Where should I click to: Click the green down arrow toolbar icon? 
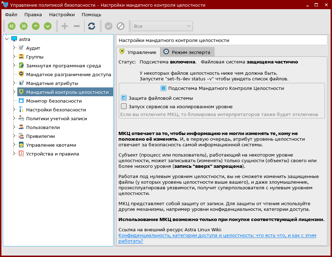click(48, 26)
